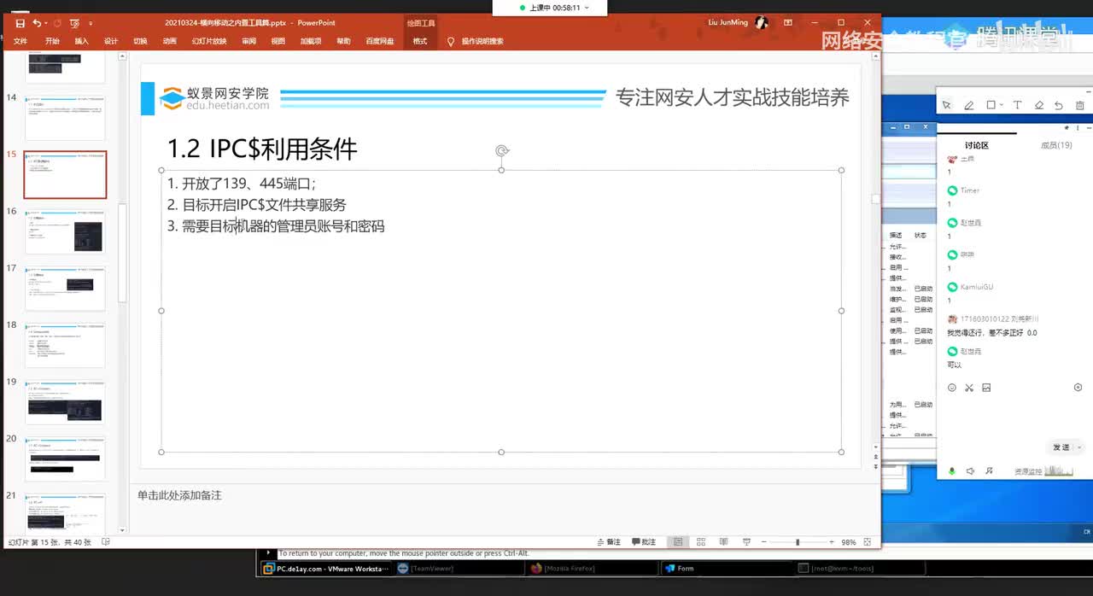Switch to the 百度网盘 ribbon tab
This screenshot has height=596, width=1093.
click(380, 41)
